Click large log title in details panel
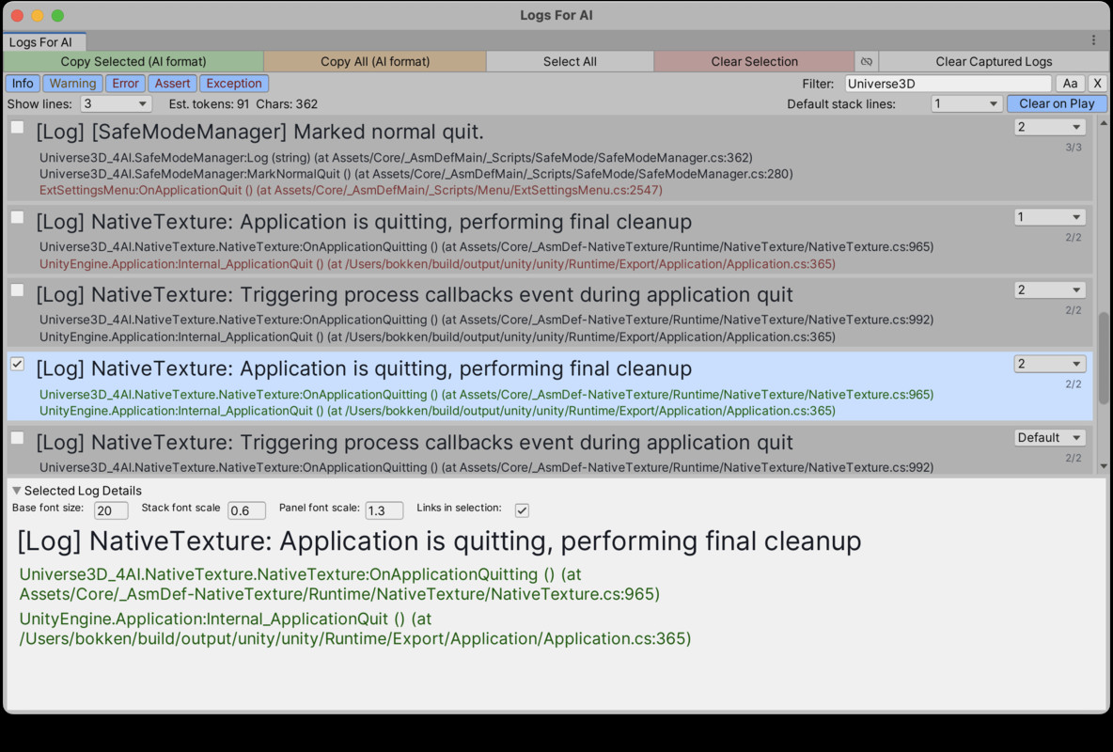The image size is (1113, 752). click(x=439, y=541)
